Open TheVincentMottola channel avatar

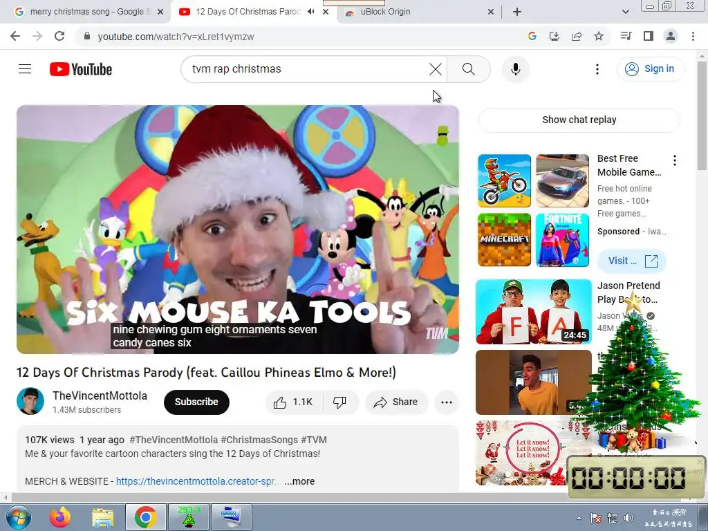[x=30, y=401]
